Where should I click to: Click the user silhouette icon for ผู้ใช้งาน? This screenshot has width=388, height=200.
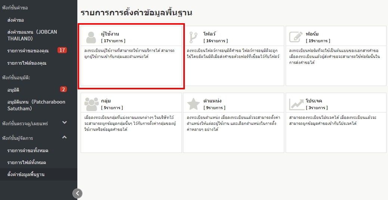coord(91,37)
